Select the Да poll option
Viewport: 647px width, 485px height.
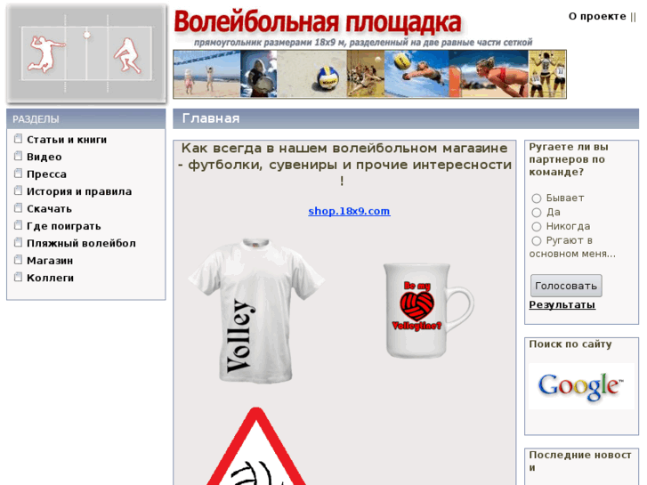tap(537, 213)
